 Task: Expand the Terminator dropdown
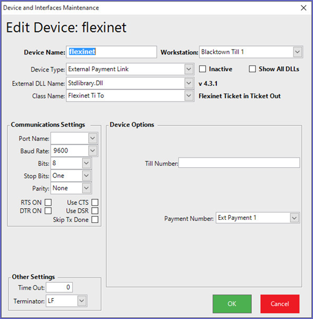tap(81, 301)
